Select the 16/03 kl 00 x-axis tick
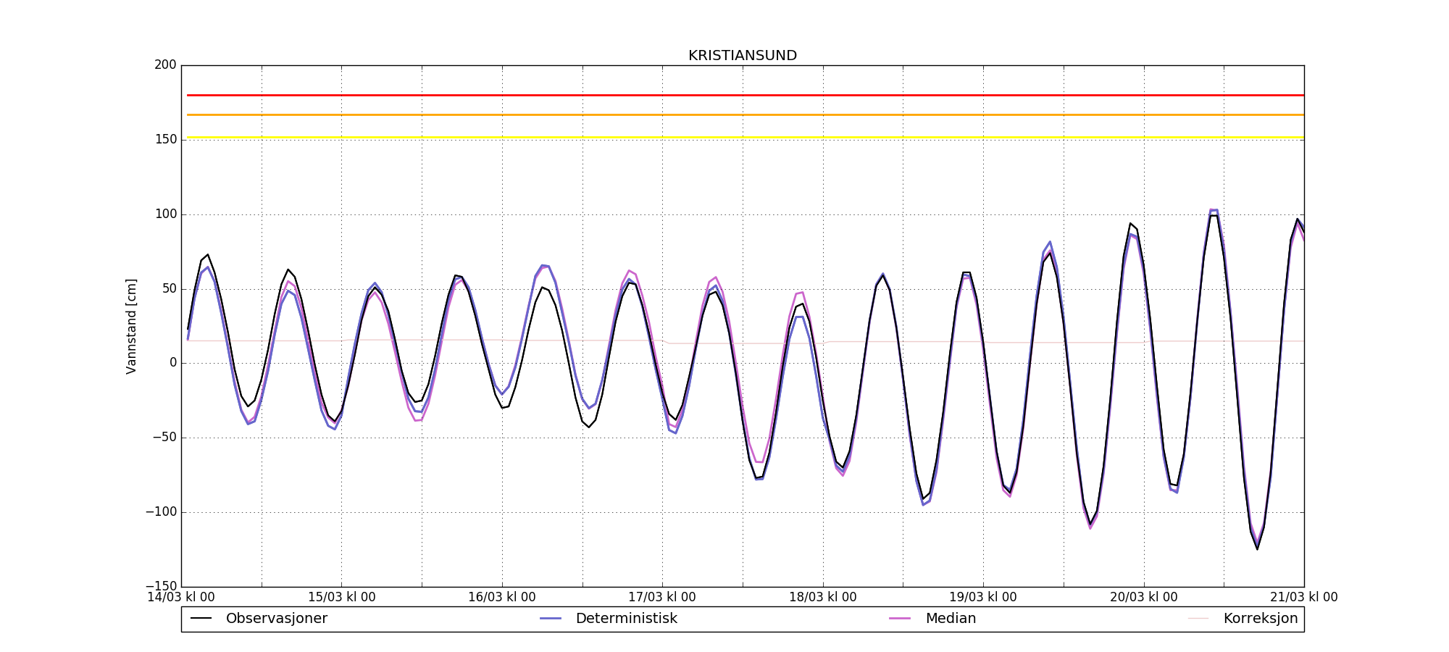 tap(501, 598)
